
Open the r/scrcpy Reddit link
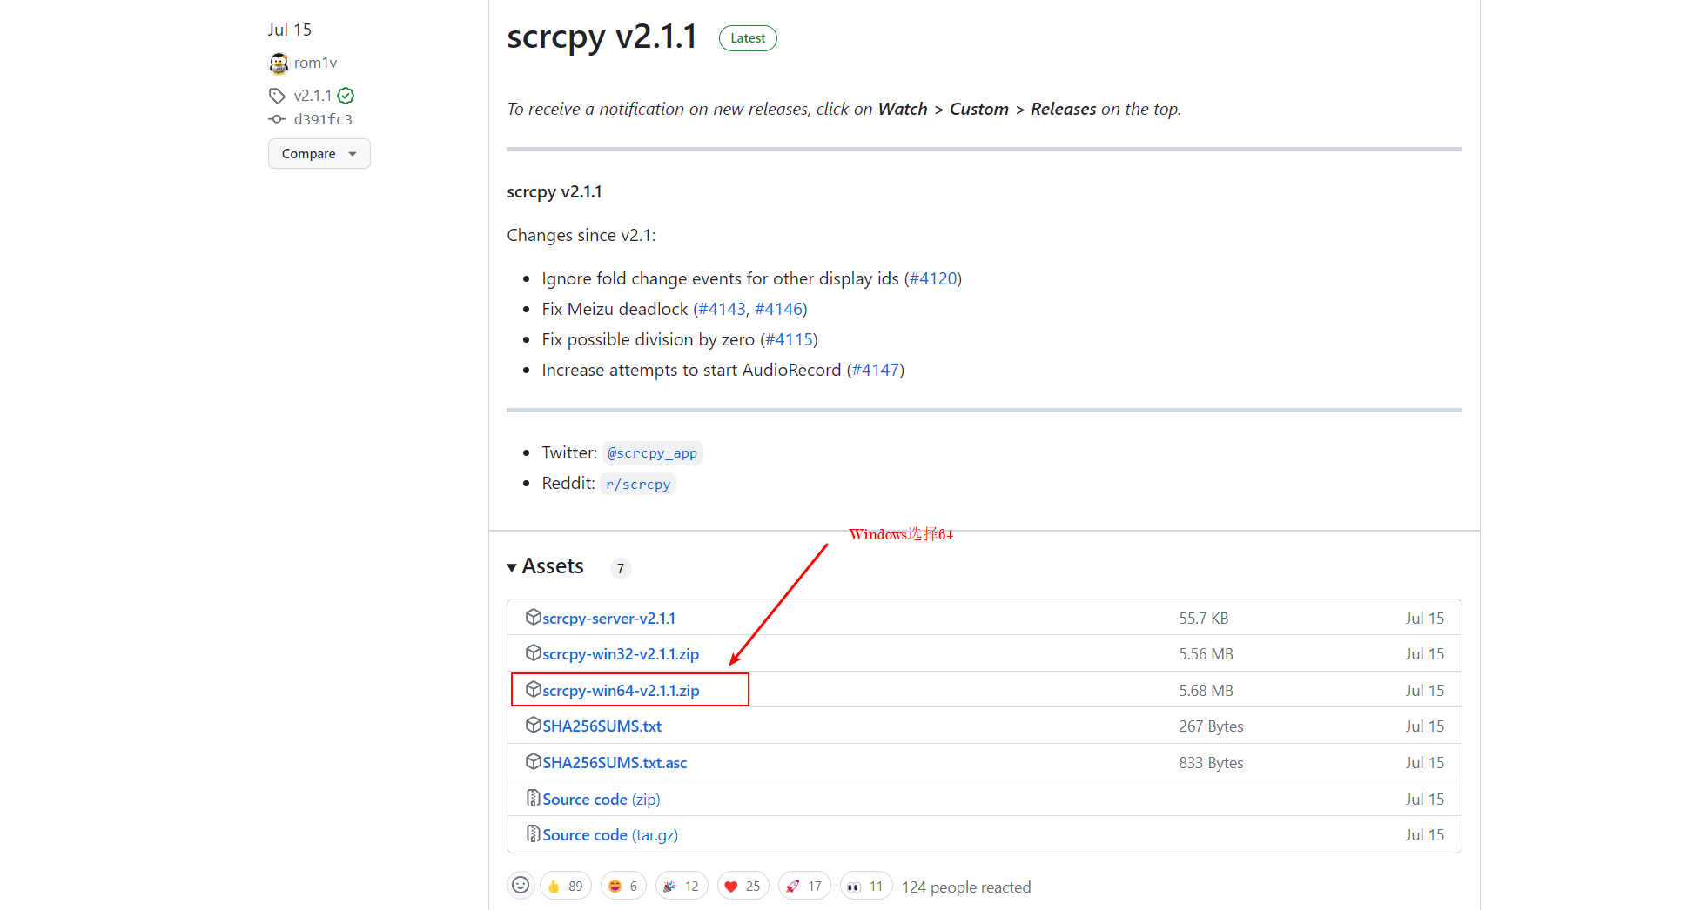coord(638,484)
